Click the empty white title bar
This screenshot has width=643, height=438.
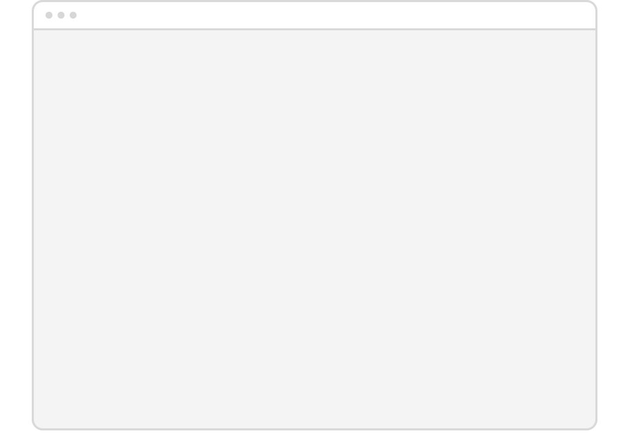(x=315, y=15)
